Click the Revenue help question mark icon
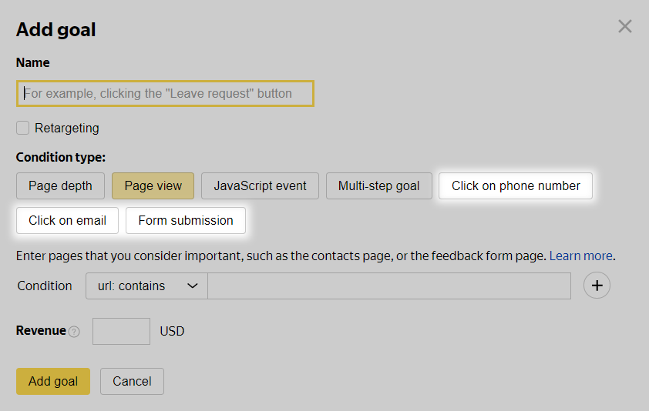This screenshot has width=649, height=411. pyautogui.click(x=74, y=332)
